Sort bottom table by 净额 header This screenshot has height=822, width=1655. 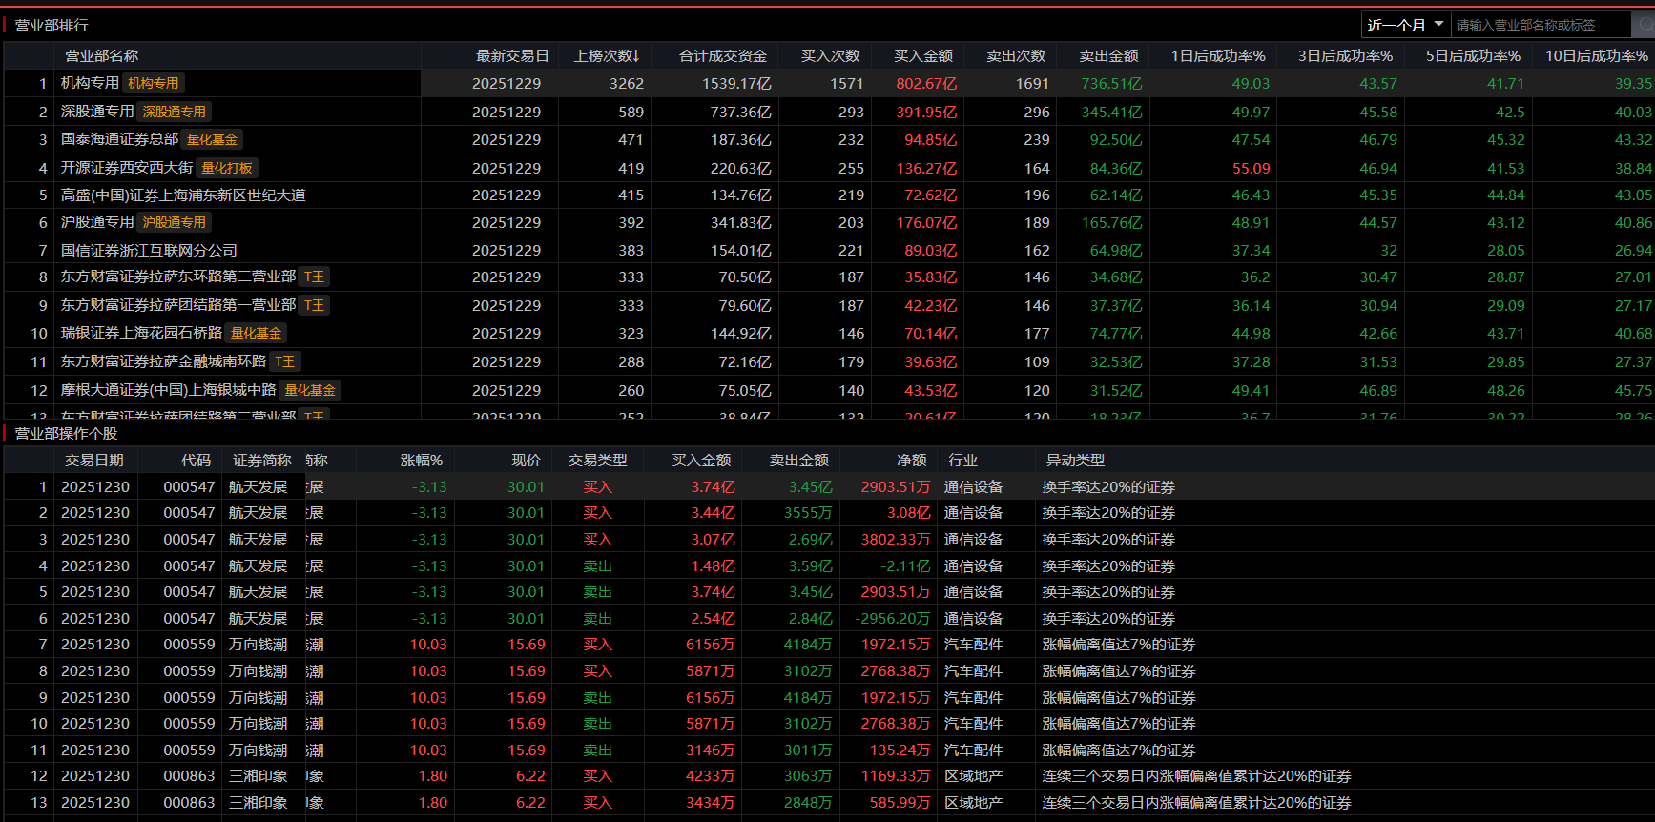pos(911,461)
